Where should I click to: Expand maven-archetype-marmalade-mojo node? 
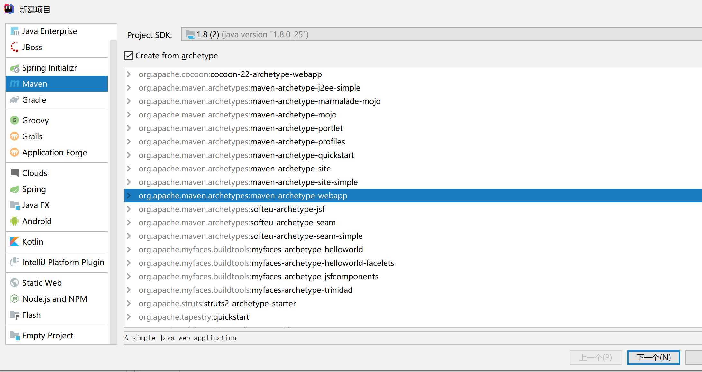click(129, 101)
